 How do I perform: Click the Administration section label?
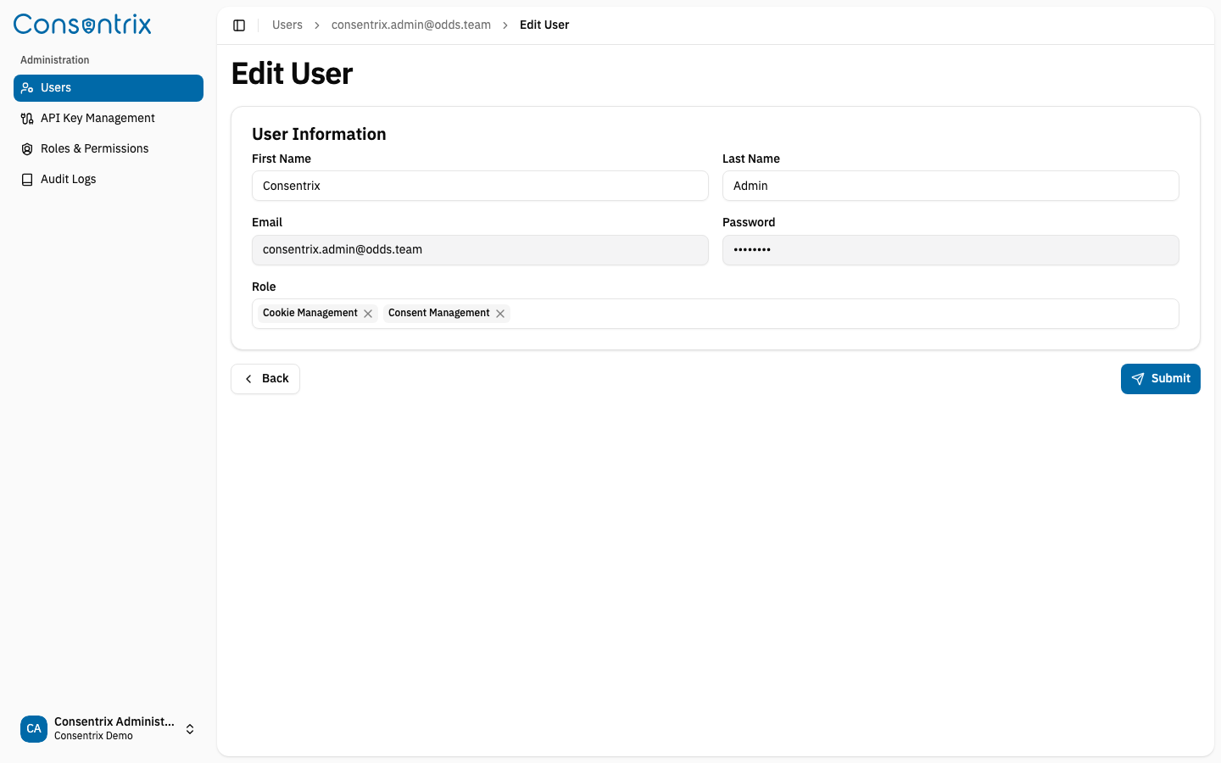[55, 60]
